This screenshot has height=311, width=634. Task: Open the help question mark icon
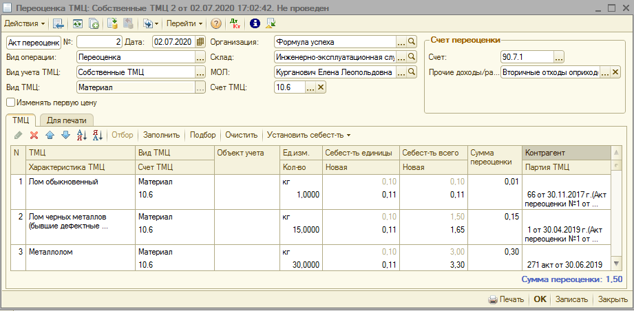tap(216, 23)
